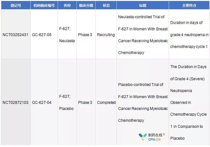Open registration number NCT03252431

point(15,35)
